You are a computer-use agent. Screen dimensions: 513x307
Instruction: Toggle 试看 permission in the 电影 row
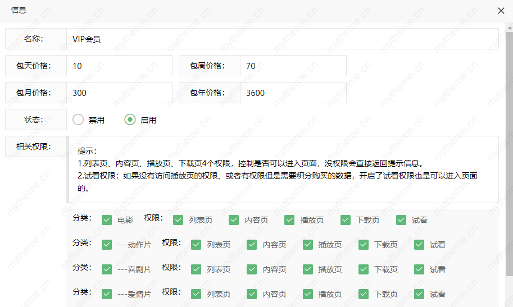tap(401, 220)
